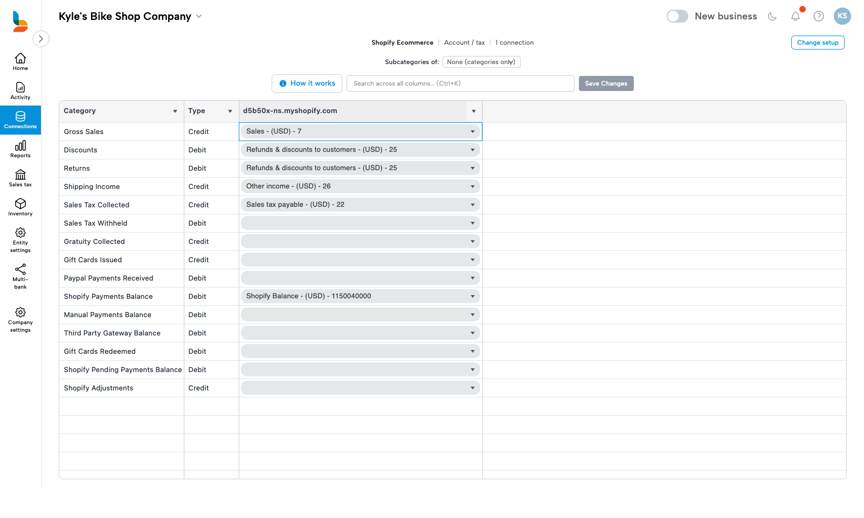Click Change setup button
The height and width of the screenshot is (518, 864).
[x=818, y=43]
